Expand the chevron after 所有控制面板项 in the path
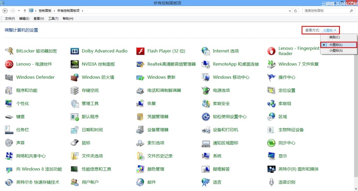358x191 pixels. click(x=83, y=11)
